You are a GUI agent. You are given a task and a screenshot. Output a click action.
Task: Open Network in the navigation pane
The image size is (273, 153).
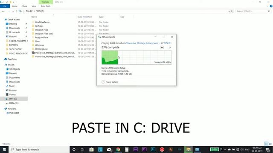[12, 109]
